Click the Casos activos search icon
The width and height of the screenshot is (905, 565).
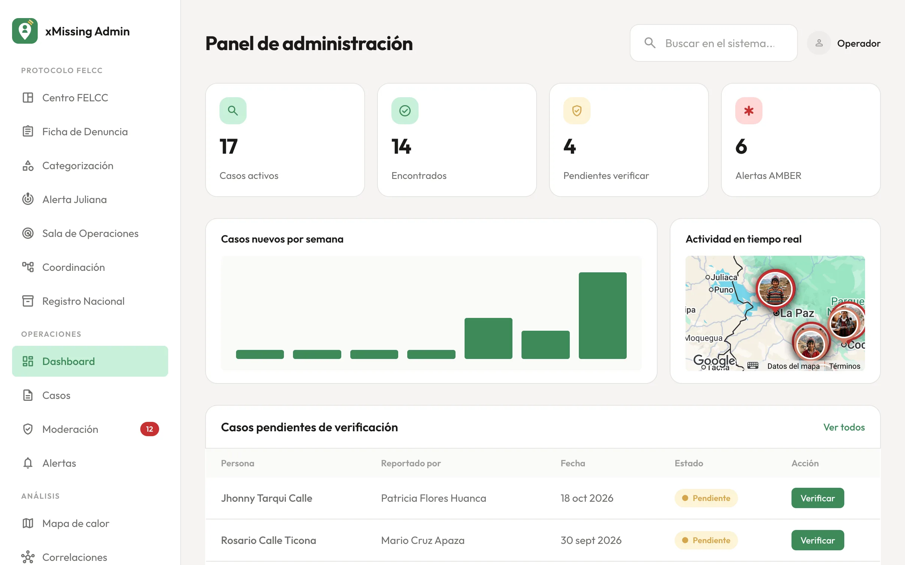[x=233, y=111]
